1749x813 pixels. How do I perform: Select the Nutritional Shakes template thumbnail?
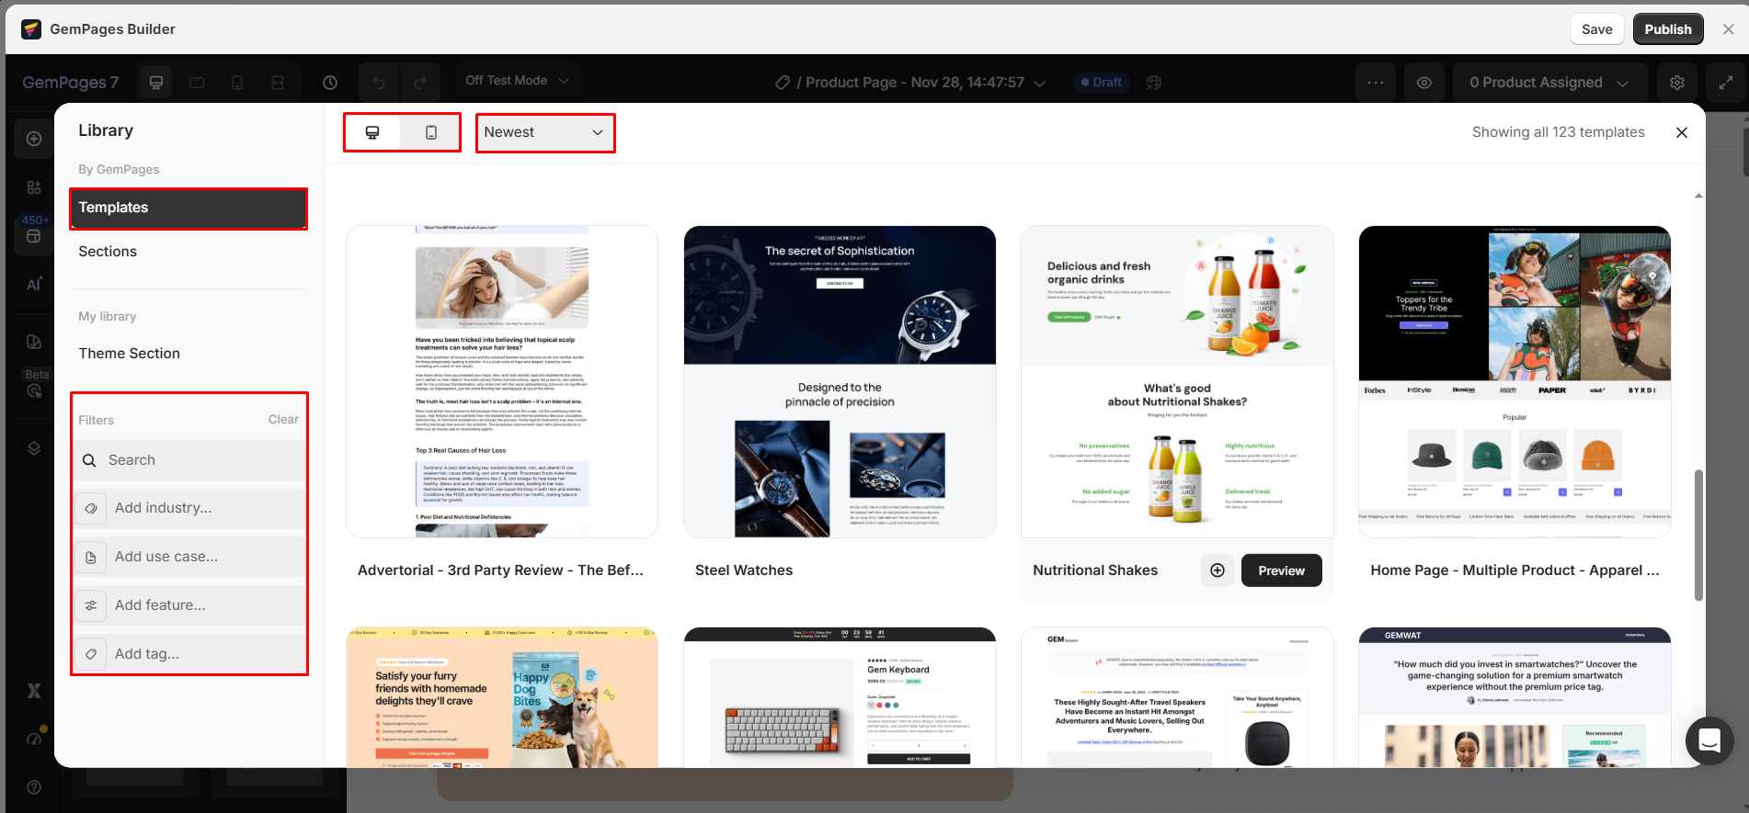(1177, 382)
